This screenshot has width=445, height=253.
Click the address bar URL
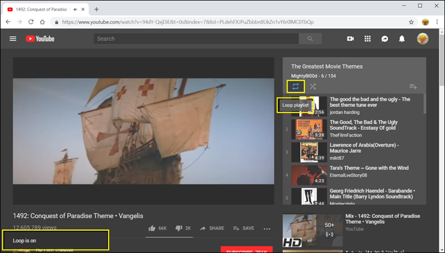(188, 22)
